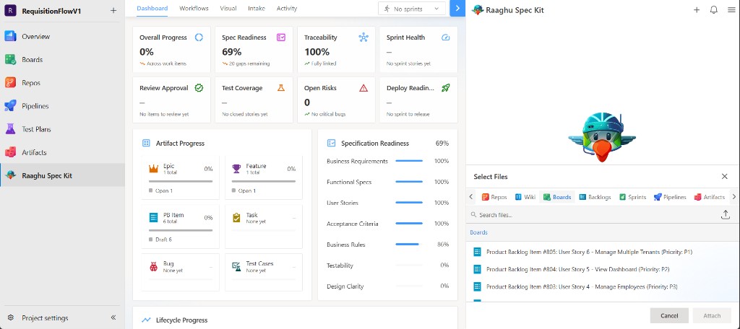Open notifications bell in Raaghu panel

713,9
